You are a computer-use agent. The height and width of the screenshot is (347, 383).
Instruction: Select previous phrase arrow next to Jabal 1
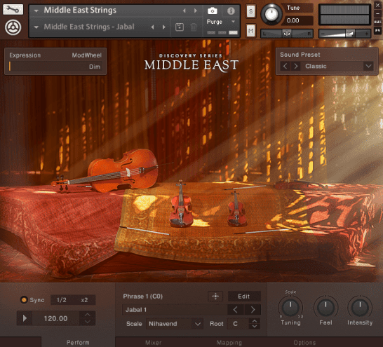[235, 310]
